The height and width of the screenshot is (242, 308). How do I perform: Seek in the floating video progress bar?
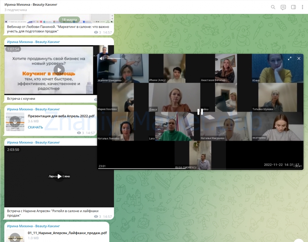click(192, 168)
